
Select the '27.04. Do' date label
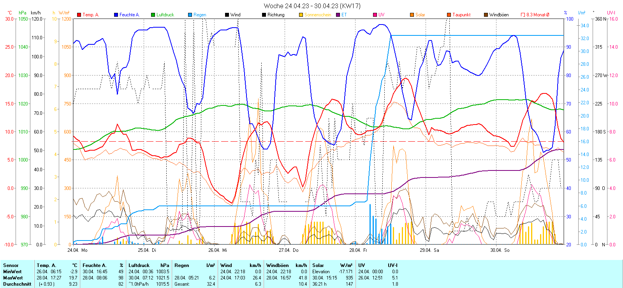[x=289, y=250]
